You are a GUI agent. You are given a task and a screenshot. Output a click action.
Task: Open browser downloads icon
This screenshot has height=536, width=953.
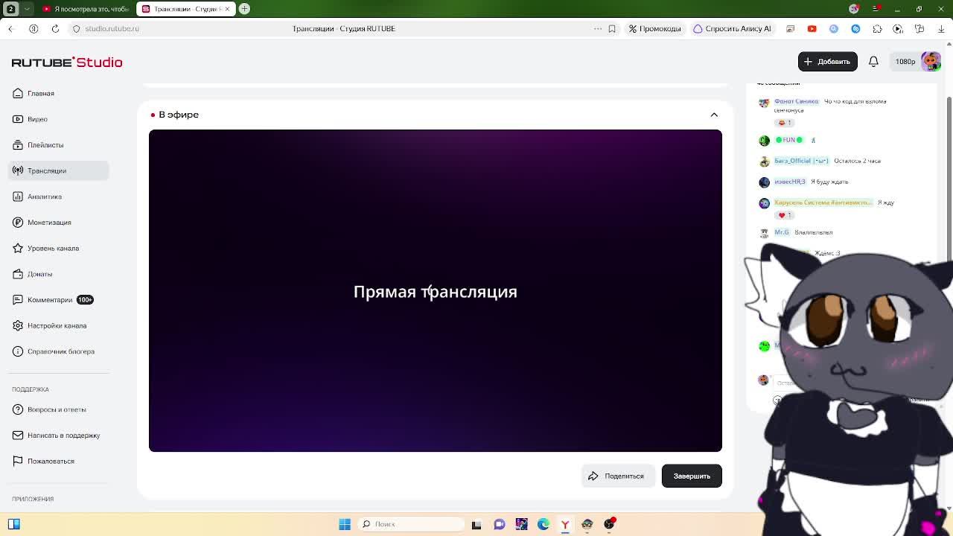(x=942, y=28)
